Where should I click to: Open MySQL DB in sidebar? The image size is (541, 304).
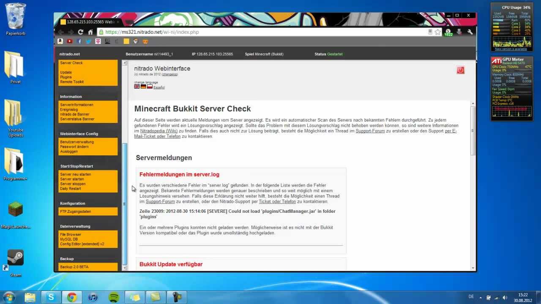[x=69, y=239]
